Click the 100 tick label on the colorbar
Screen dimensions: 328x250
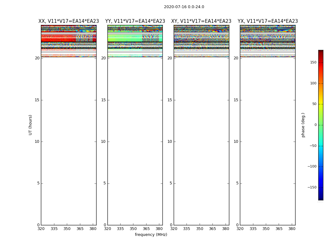313,83
